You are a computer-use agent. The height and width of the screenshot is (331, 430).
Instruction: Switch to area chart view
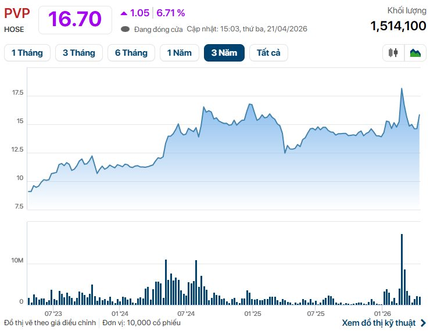pyautogui.click(x=415, y=53)
